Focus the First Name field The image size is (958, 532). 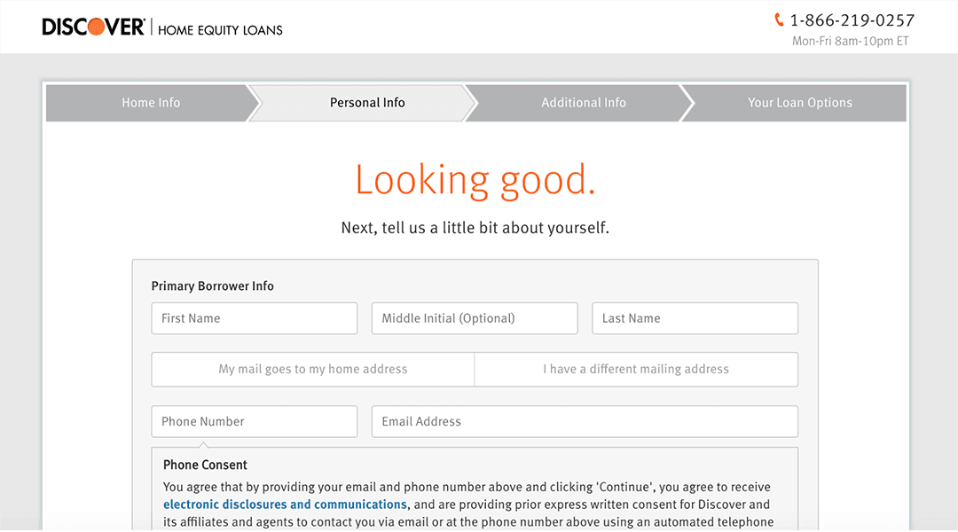pyautogui.click(x=255, y=318)
